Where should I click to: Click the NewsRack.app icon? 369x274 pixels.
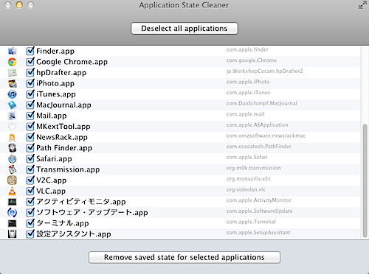(x=12, y=137)
